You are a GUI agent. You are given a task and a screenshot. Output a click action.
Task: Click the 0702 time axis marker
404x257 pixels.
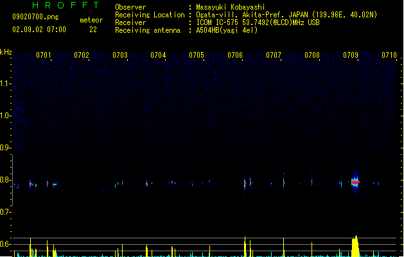tap(82, 55)
